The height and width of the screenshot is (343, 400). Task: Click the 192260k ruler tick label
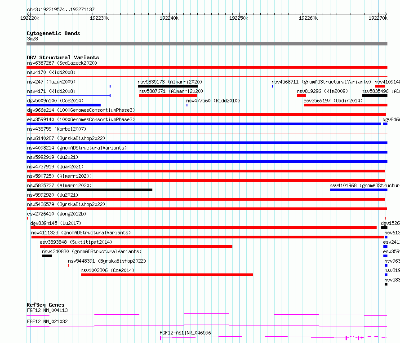[x=308, y=18]
